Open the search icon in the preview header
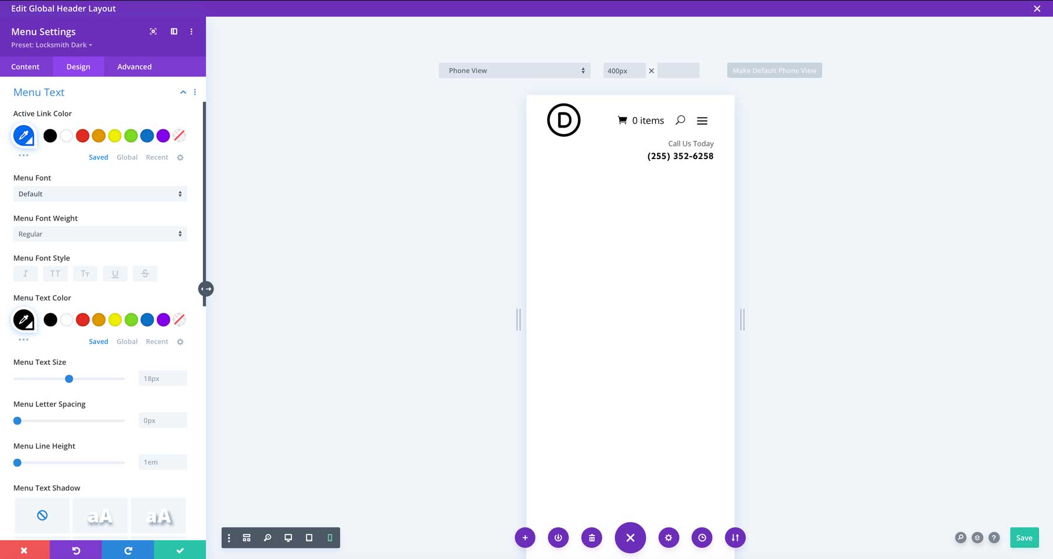This screenshot has width=1053, height=559. [x=680, y=120]
